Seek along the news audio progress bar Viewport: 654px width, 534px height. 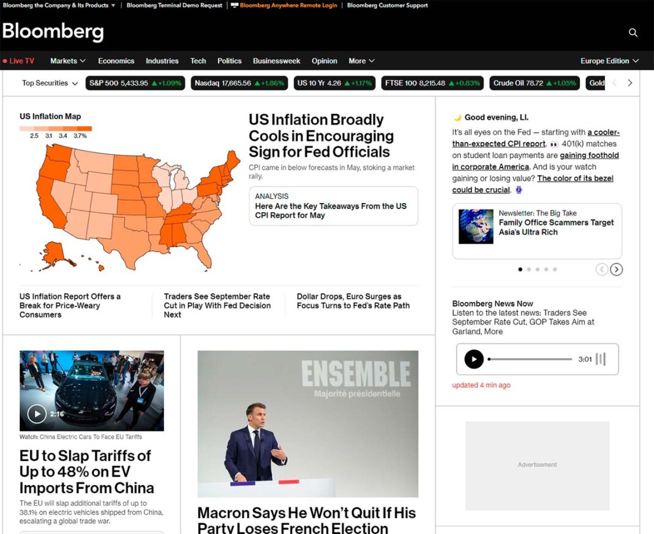(530, 359)
